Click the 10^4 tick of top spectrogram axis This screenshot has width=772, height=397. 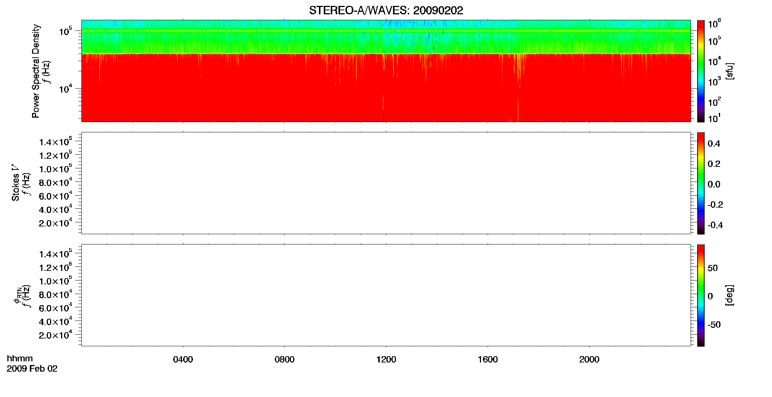point(66,88)
